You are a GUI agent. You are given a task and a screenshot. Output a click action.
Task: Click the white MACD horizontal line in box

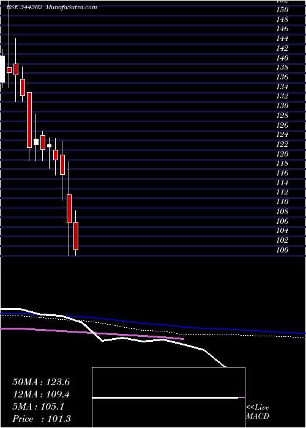pyautogui.click(x=165, y=397)
